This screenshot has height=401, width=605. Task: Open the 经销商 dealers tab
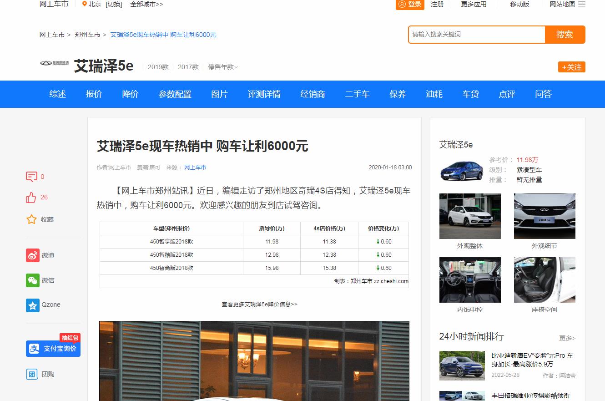coord(313,94)
